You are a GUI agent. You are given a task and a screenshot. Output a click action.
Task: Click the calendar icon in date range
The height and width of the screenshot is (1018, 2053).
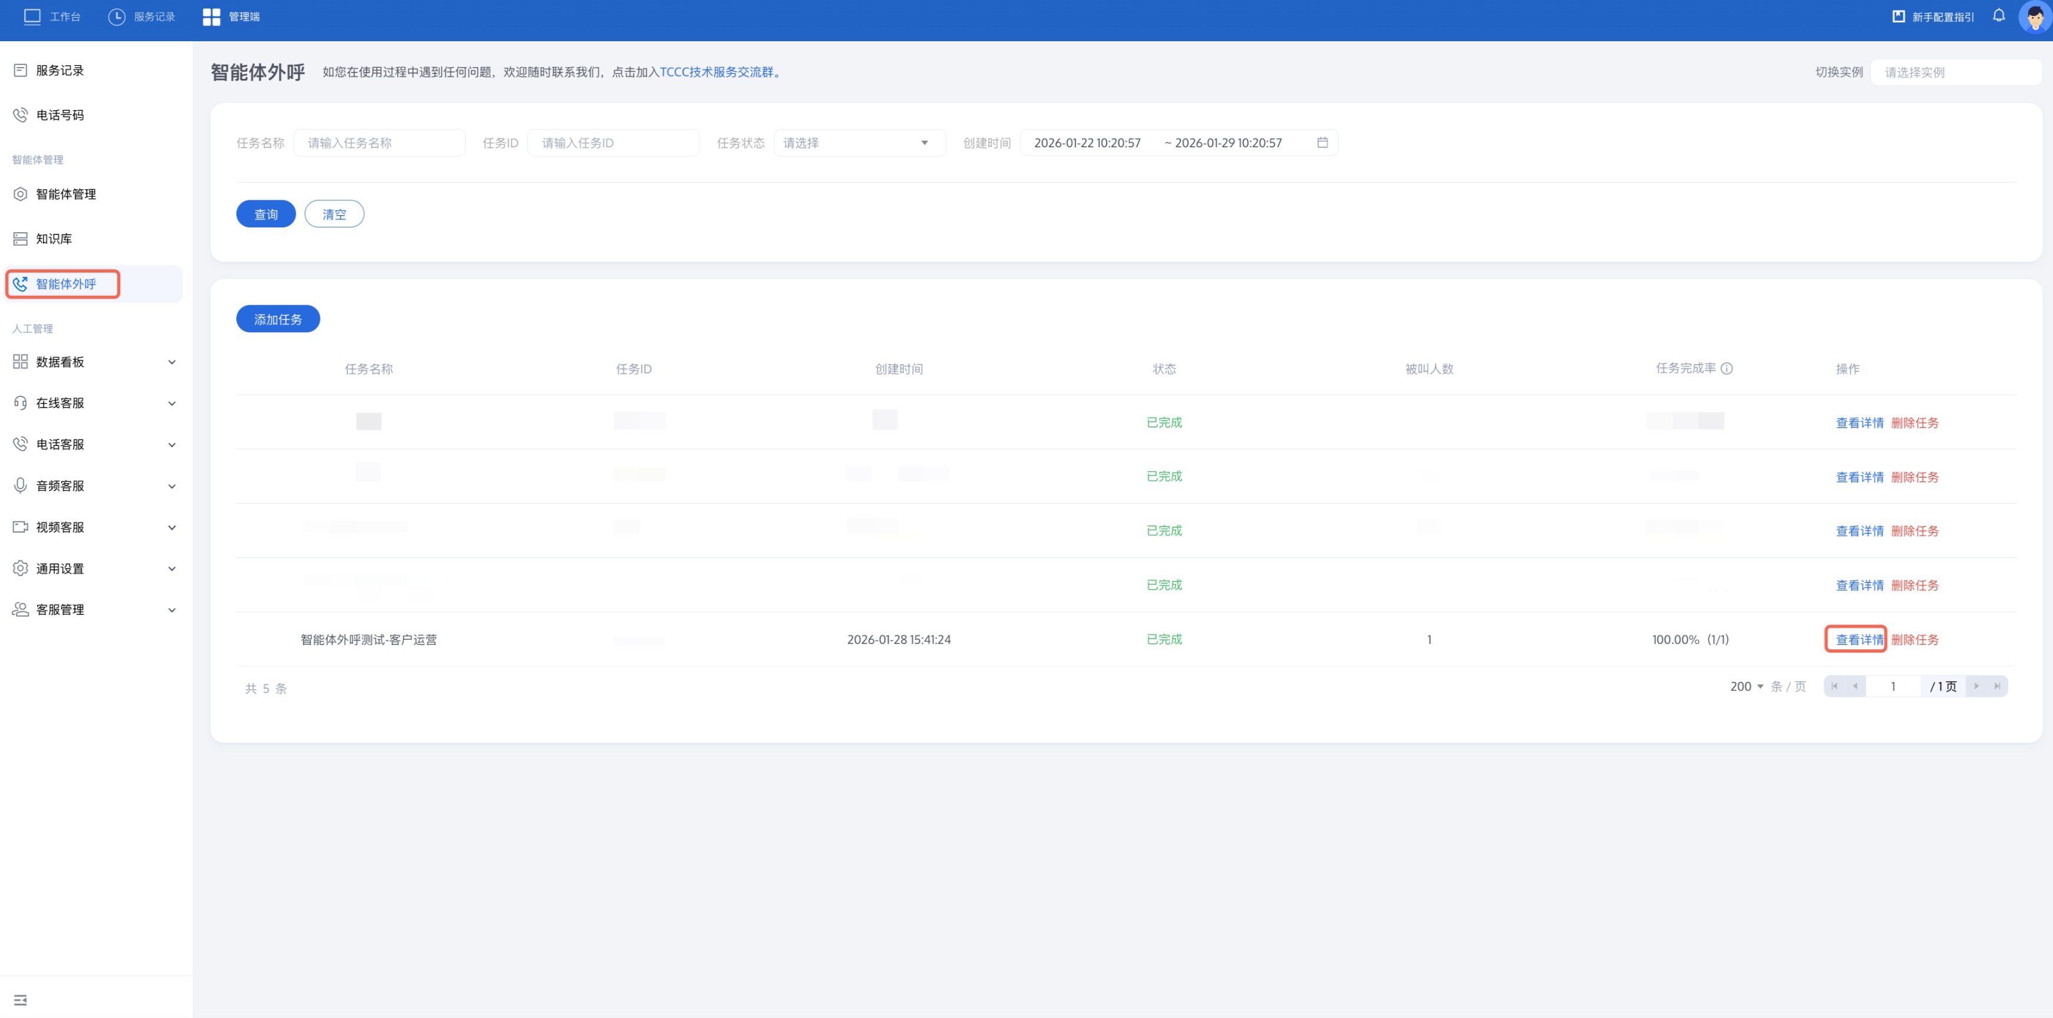pos(1322,143)
